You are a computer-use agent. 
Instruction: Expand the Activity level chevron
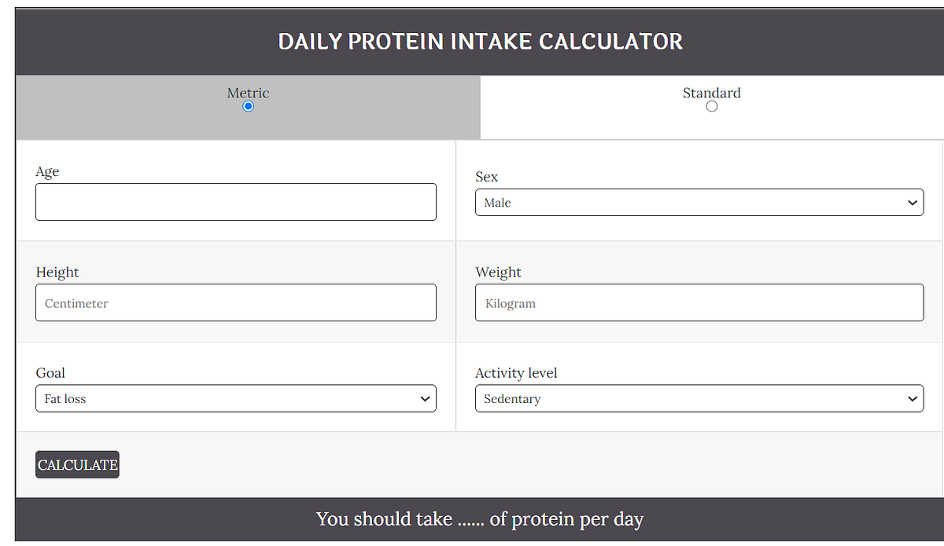click(913, 398)
